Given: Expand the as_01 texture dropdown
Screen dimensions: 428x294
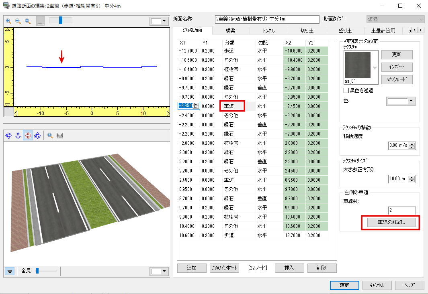Looking at the screenshot, I should pos(375,67).
